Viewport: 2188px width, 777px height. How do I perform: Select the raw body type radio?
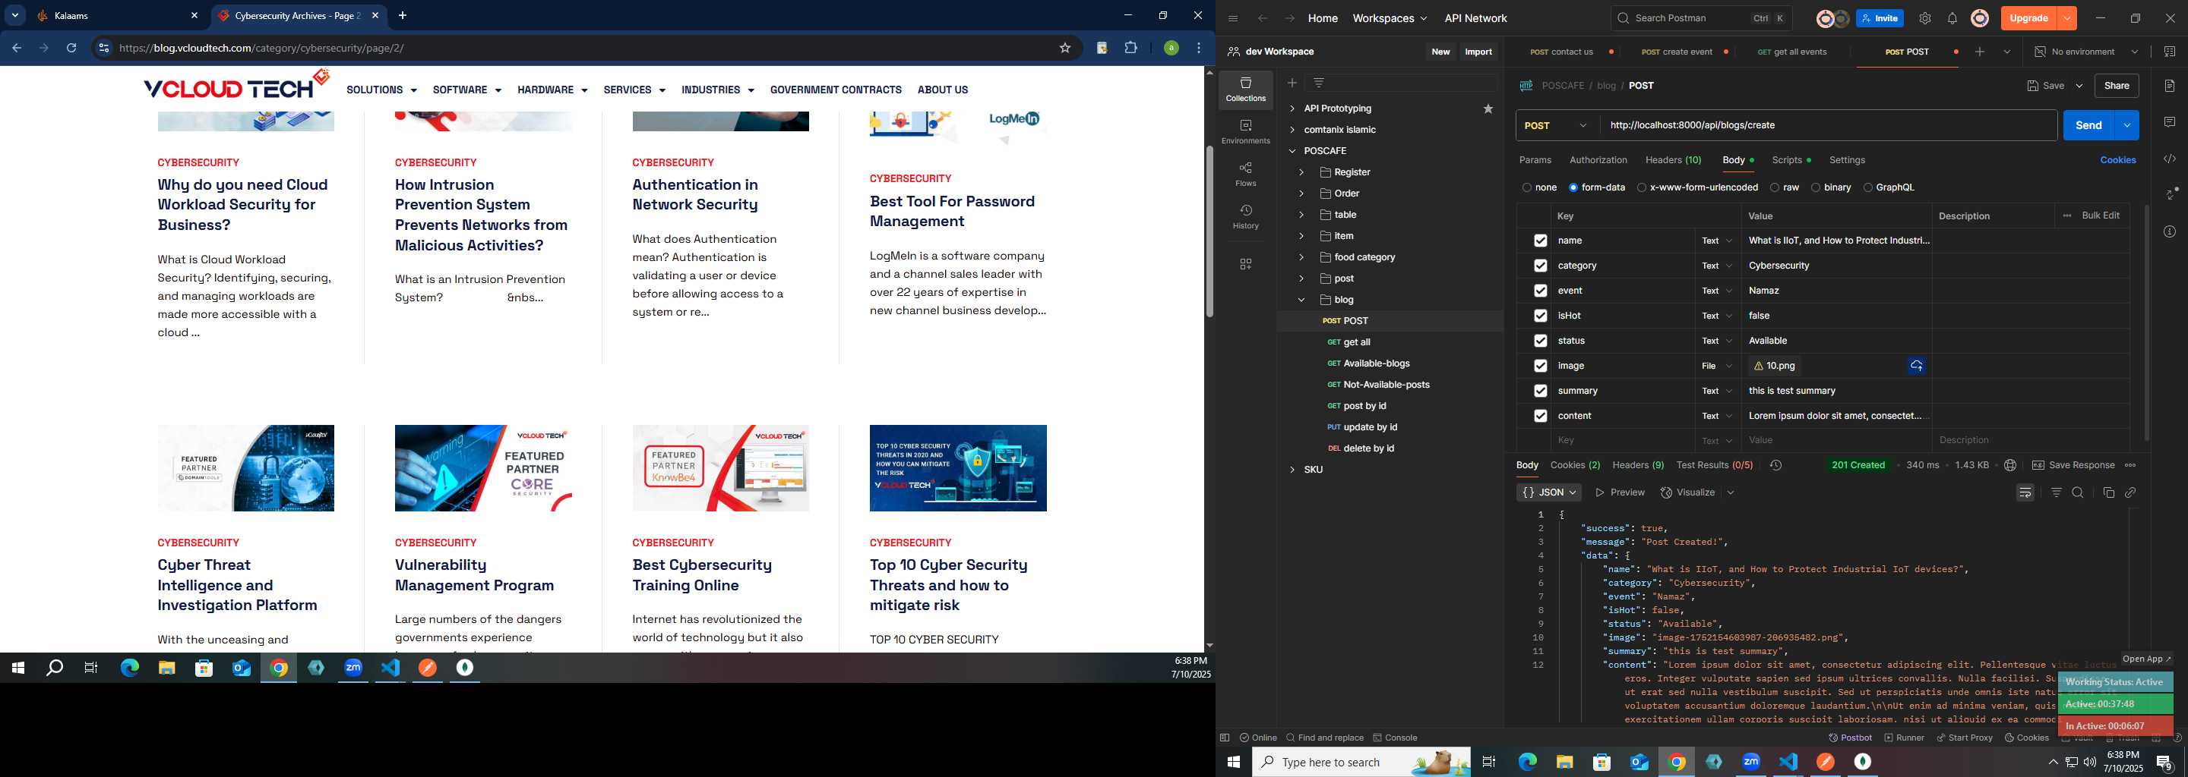[x=1775, y=187]
